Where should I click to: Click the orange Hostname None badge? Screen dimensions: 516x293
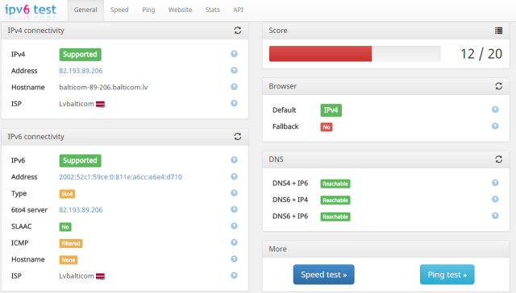(69, 260)
